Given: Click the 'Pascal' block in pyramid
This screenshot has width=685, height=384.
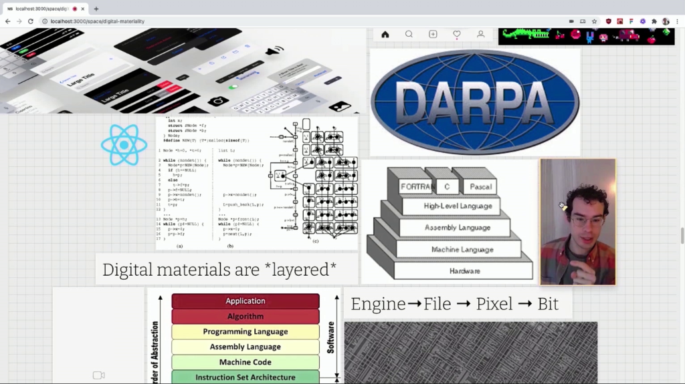Looking at the screenshot, I should pyautogui.click(x=480, y=187).
